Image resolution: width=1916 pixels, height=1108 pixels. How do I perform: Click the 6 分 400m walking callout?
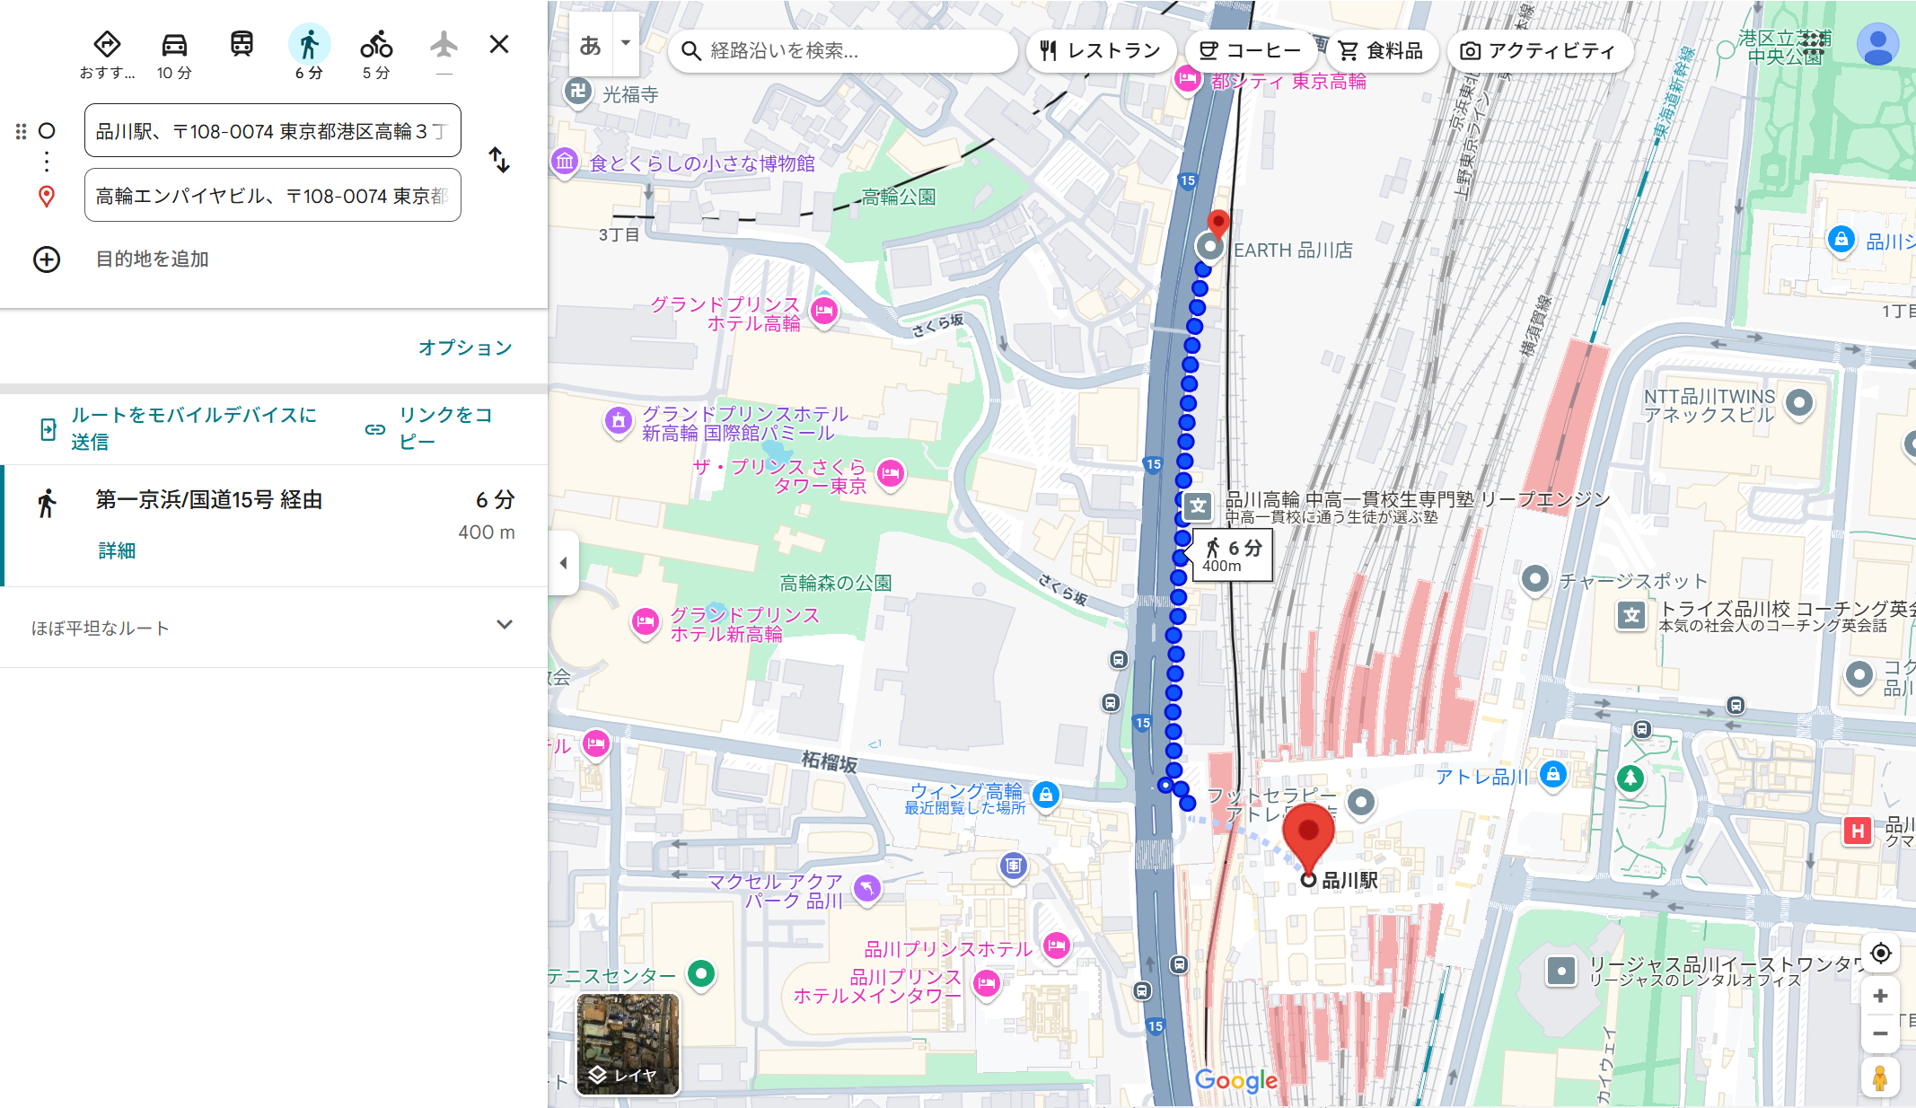click(x=1233, y=555)
